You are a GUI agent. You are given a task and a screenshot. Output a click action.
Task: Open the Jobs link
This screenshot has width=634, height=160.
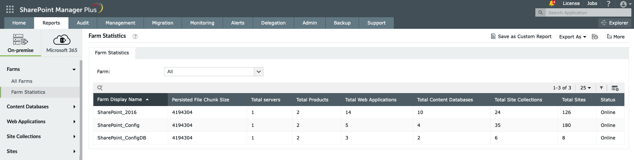tap(592, 3)
